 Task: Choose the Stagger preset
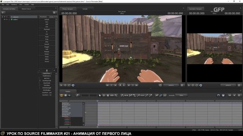47,47
